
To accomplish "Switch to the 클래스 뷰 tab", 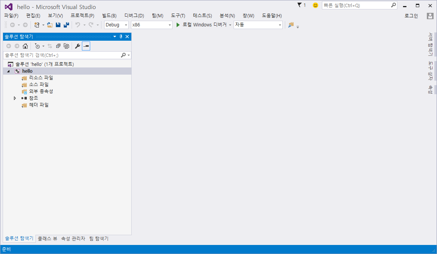I will (48, 239).
